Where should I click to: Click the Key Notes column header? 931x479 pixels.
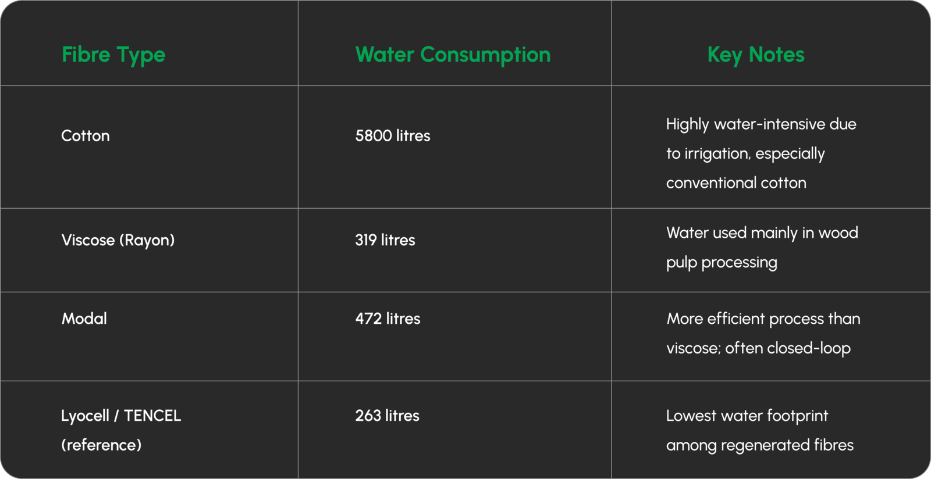click(x=756, y=55)
